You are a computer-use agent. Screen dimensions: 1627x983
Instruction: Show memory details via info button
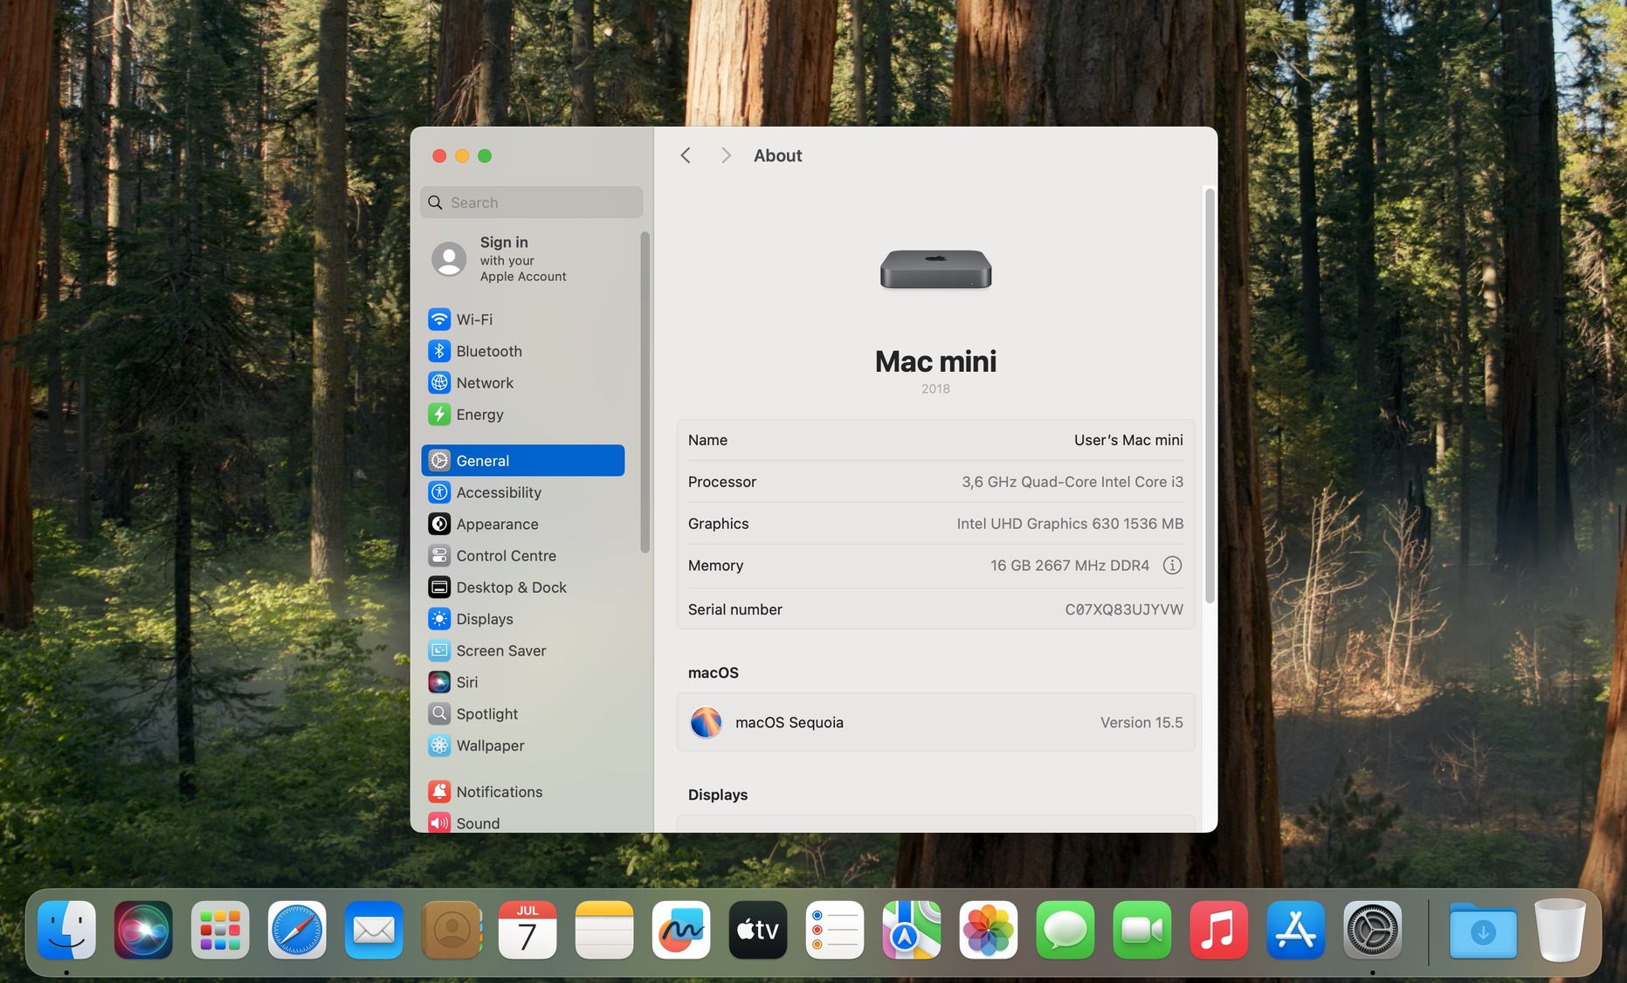click(x=1173, y=566)
